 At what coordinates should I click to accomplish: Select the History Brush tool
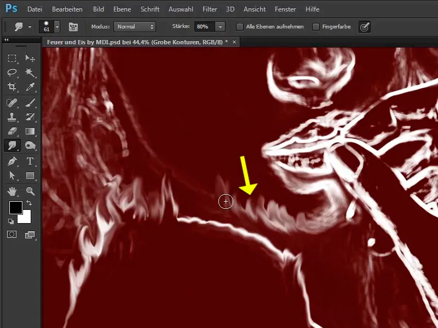point(30,117)
